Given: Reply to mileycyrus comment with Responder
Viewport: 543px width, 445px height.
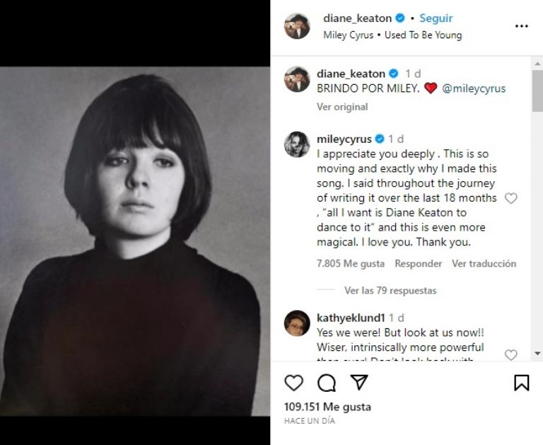Looking at the screenshot, I should tap(418, 263).
